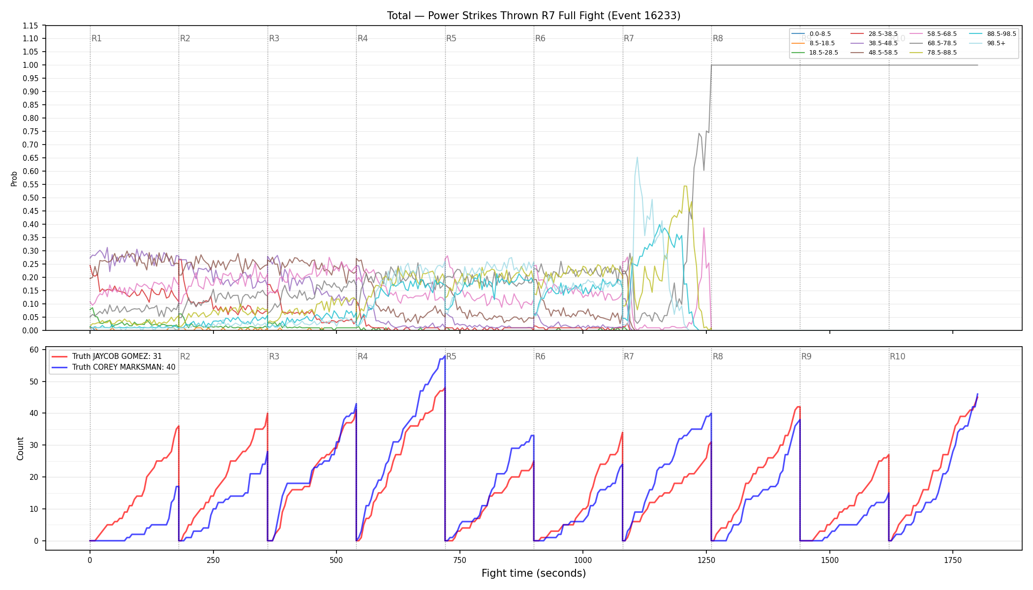Click round label 'R5' in the count chart
The width and height of the screenshot is (1033, 590).
(x=451, y=356)
